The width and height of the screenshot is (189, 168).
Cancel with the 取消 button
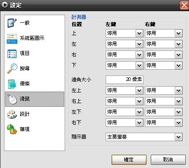[x=168, y=160]
